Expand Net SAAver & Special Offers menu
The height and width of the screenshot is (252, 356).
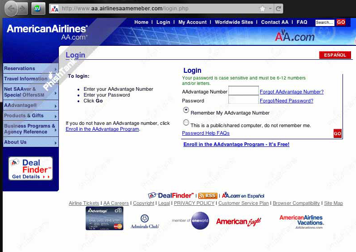pos(31,92)
